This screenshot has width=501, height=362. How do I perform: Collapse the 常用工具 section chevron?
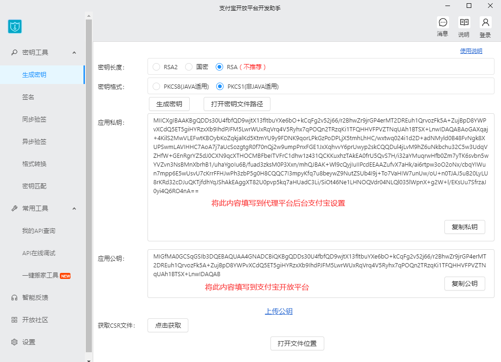pyautogui.click(x=74, y=208)
